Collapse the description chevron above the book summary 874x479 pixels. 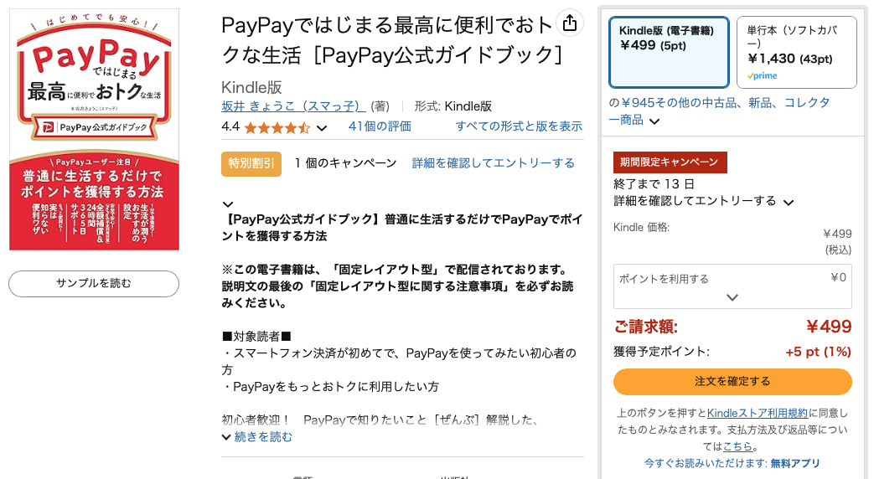point(227,204)
